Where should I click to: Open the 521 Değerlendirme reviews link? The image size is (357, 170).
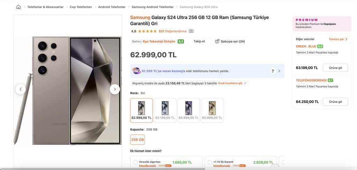[173, 31]
